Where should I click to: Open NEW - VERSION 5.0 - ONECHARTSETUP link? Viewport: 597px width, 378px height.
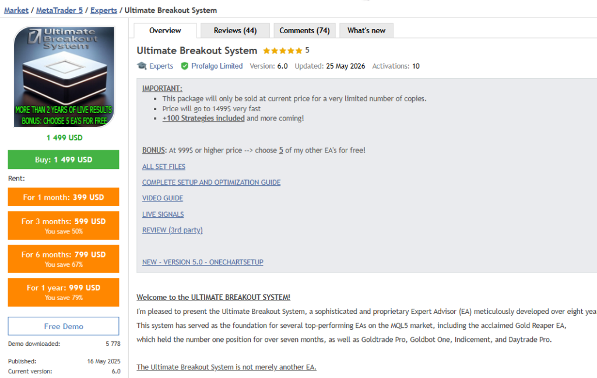click(x=202, y=262)
